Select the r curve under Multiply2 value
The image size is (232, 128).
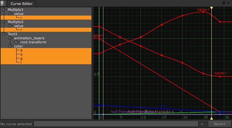click(46, 30)
